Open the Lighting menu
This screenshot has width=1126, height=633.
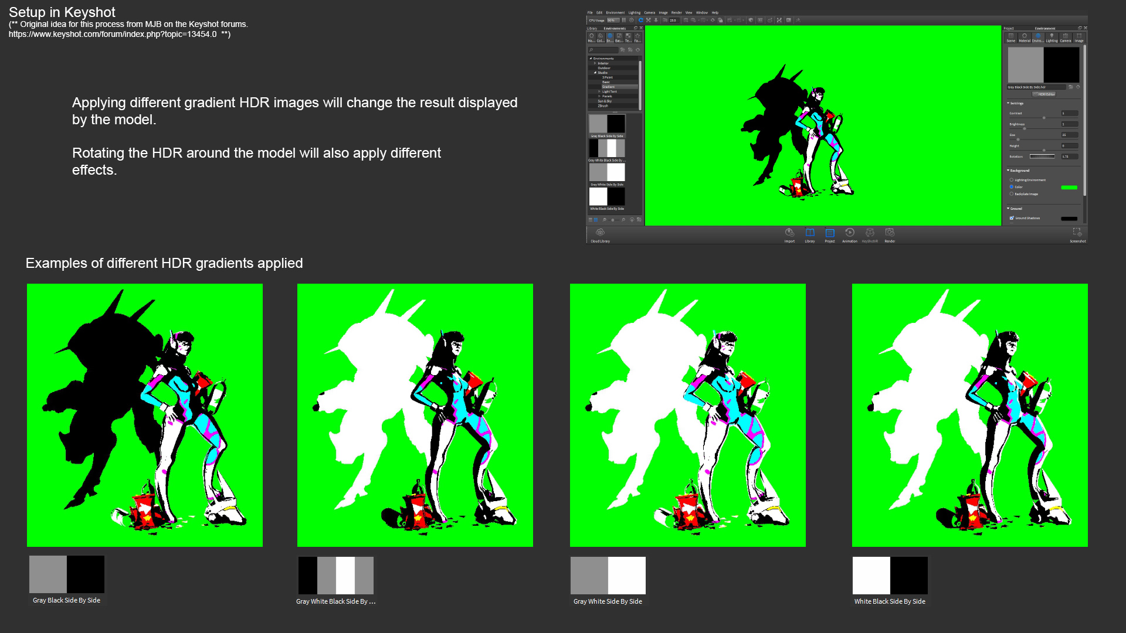coord(635,12)
